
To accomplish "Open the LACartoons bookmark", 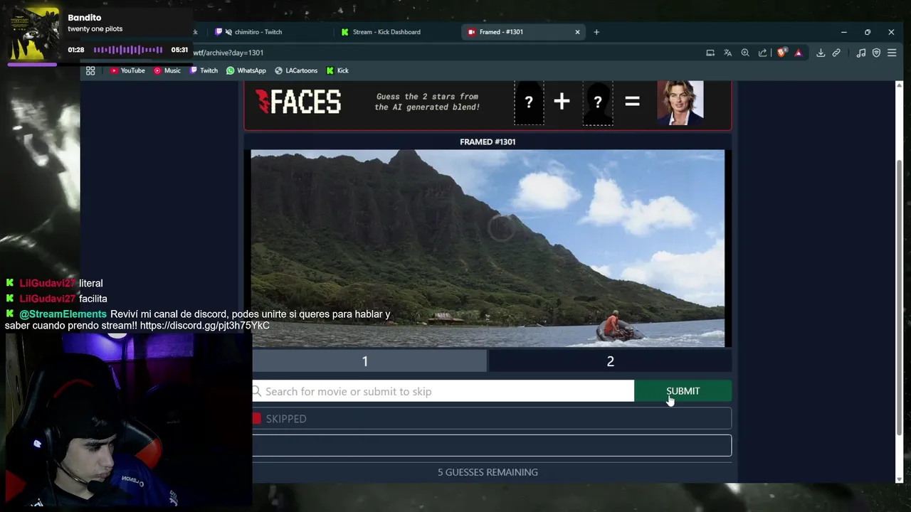I will (296, 70).
